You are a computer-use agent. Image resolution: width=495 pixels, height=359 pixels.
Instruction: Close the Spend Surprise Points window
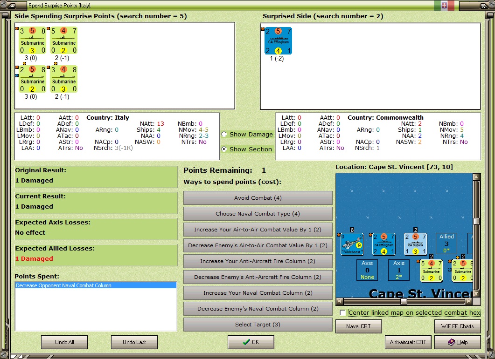484,6
